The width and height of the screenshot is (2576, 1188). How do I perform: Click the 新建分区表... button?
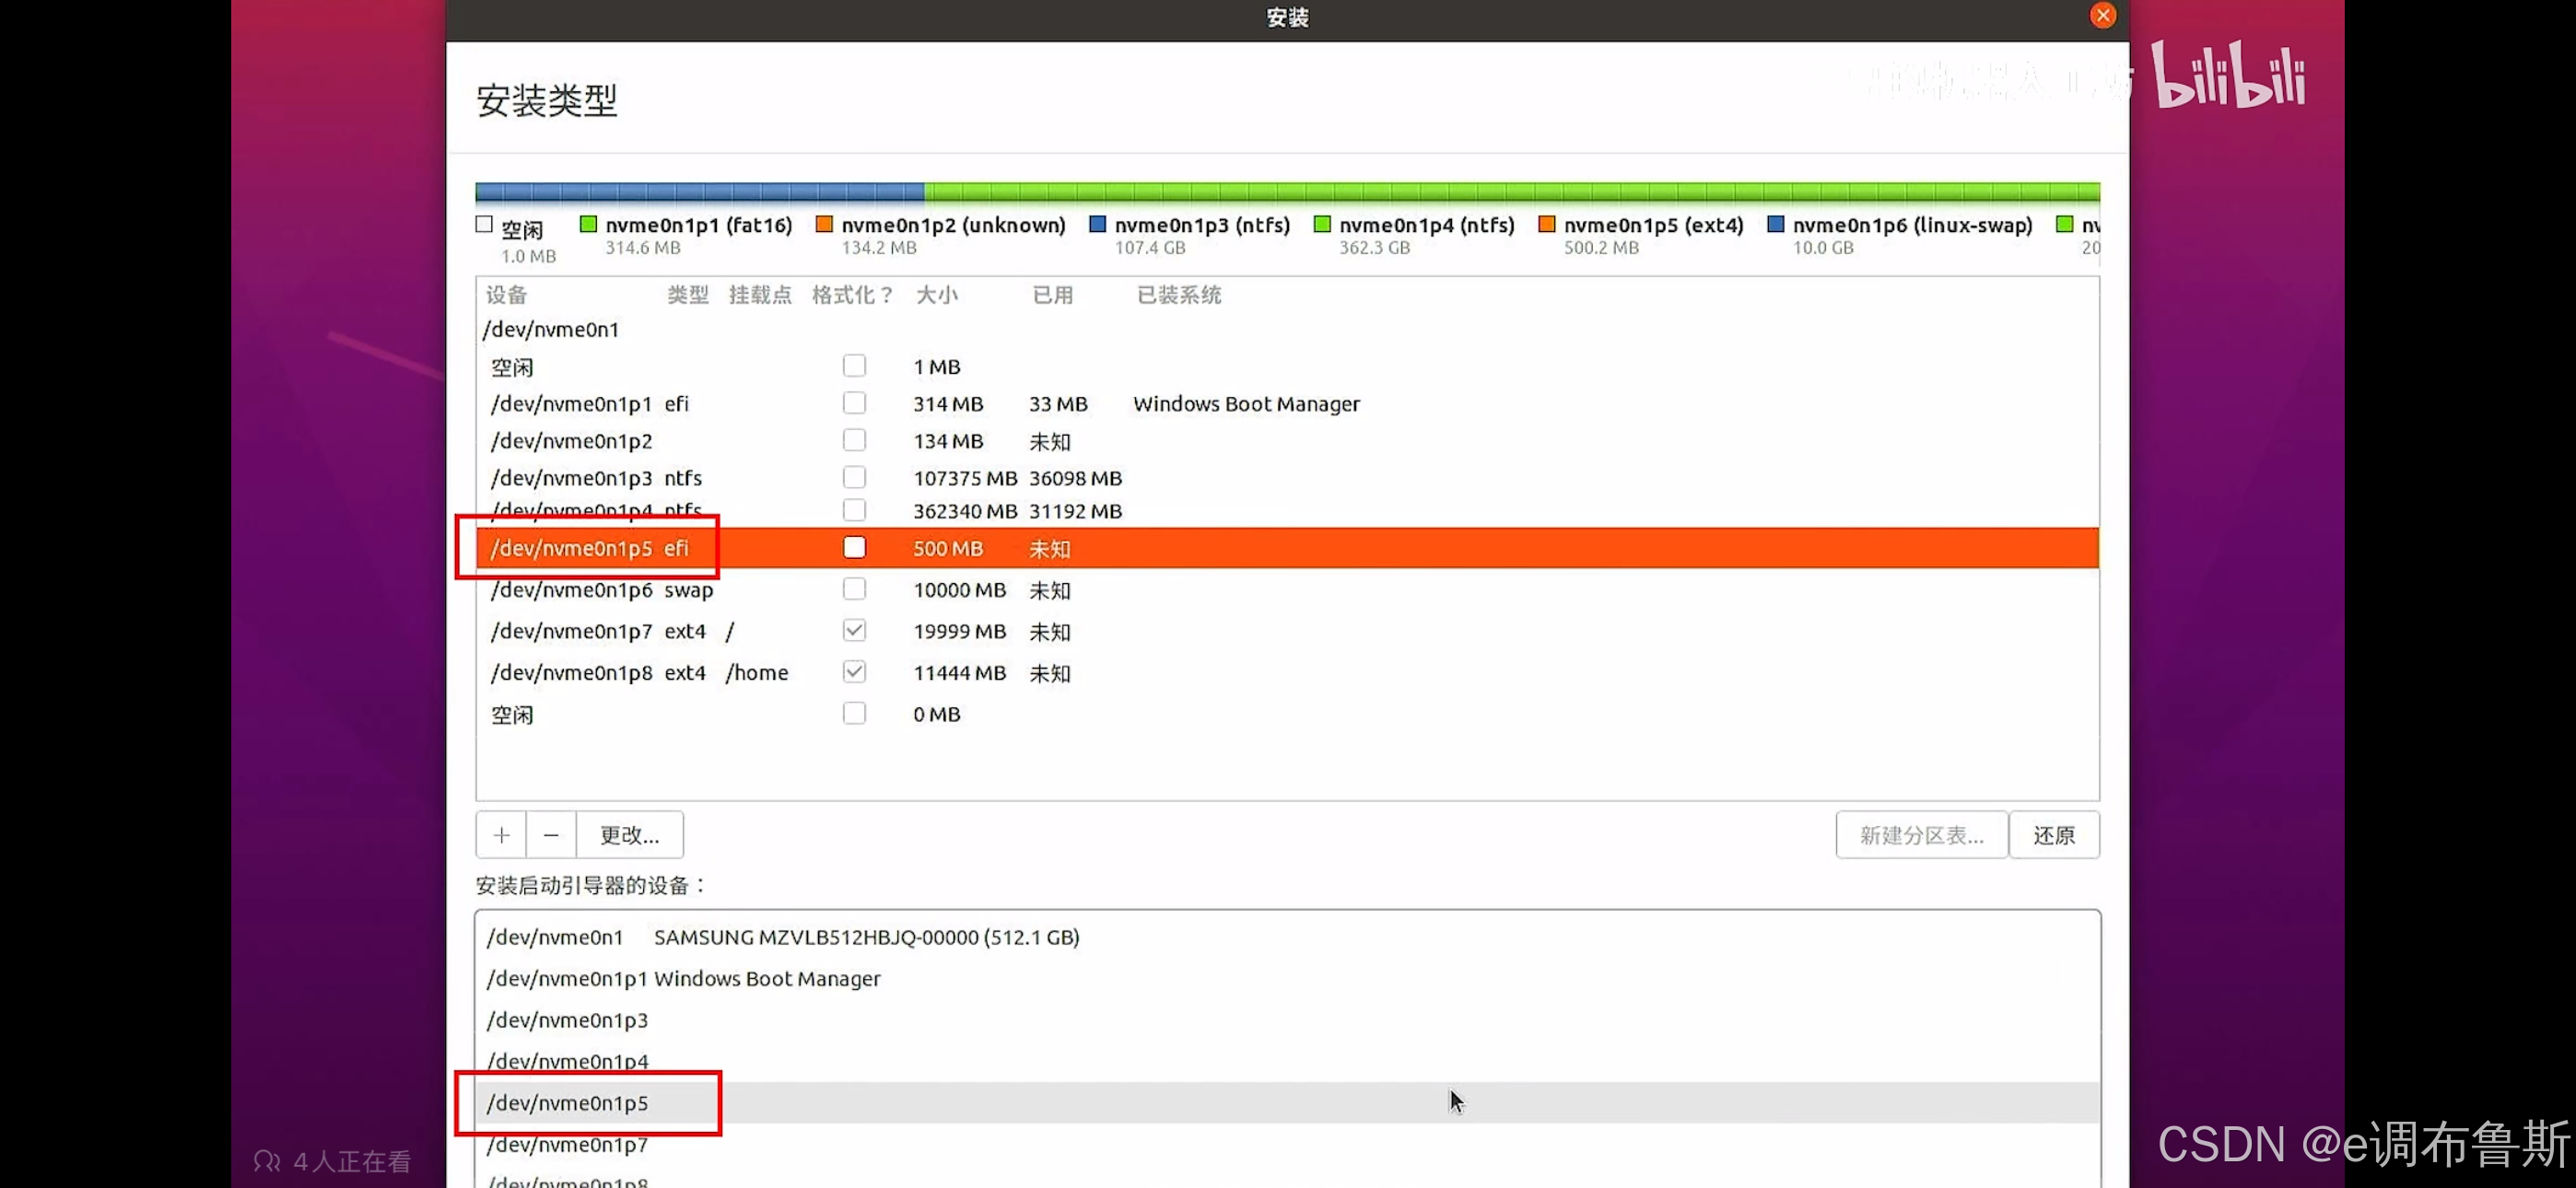pos(1921,835)
